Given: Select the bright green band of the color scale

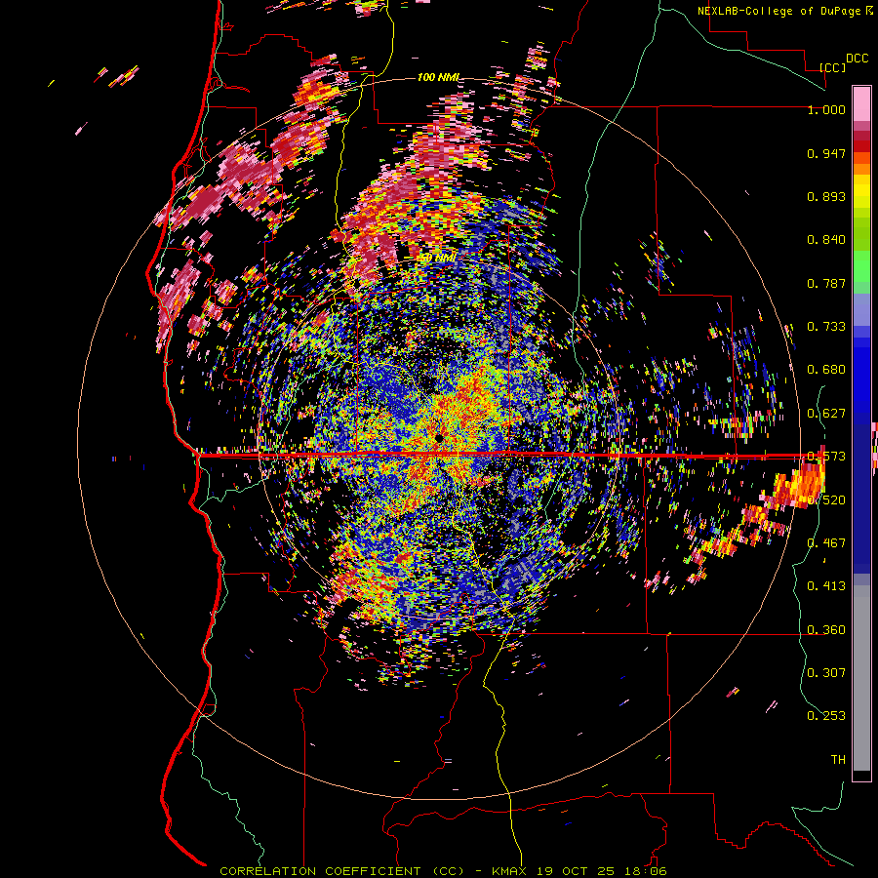Looking at the screenshot, I should pos(861,267).
